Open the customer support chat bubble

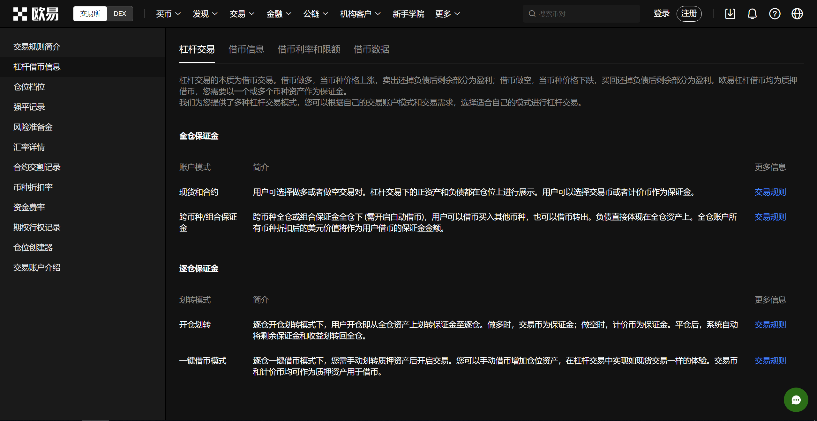tap(796, 399)
